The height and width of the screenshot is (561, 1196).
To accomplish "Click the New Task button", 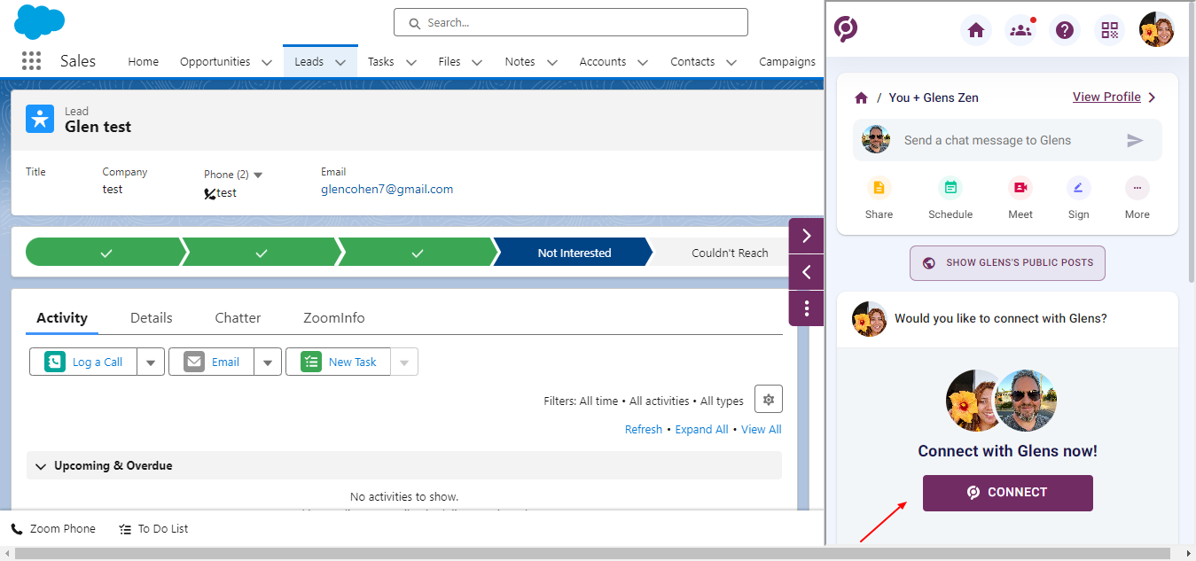I will point(339,362).
